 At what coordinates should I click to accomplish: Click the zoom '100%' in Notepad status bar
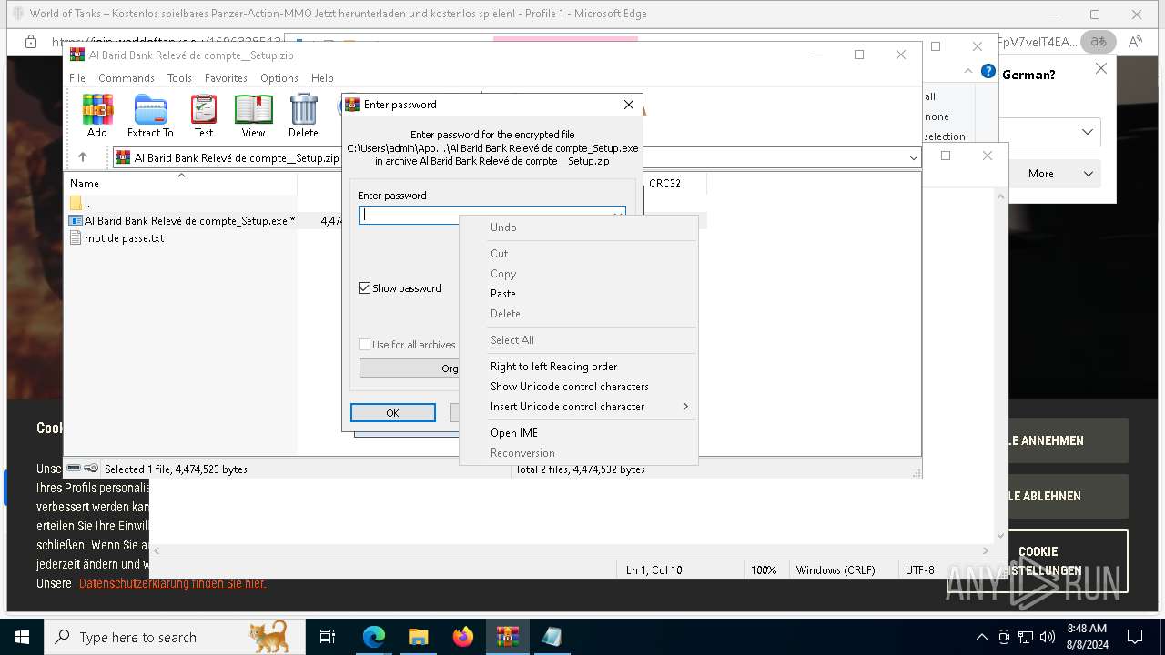pos(764,570)
